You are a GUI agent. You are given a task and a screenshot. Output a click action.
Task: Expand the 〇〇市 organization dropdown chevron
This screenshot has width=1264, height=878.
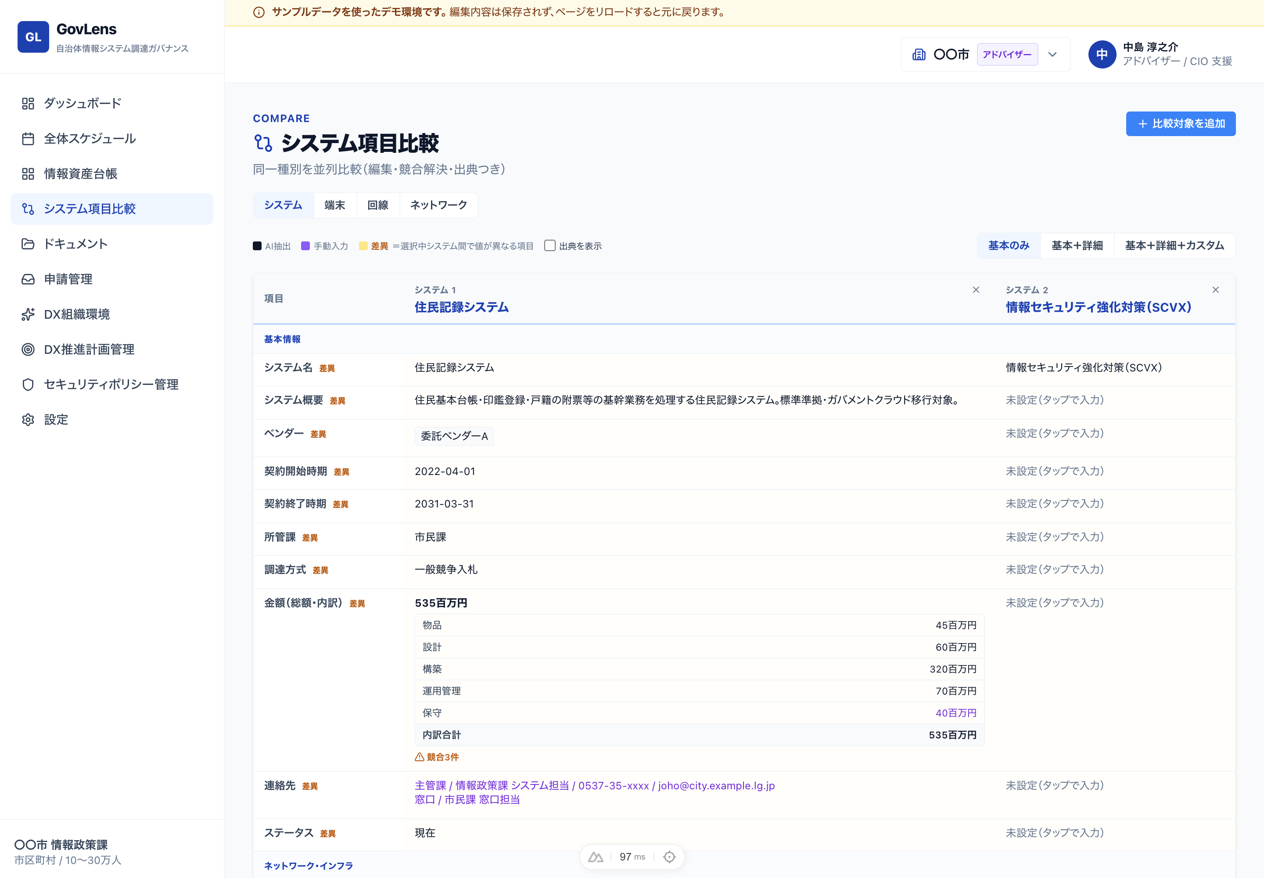(1052, 54)
